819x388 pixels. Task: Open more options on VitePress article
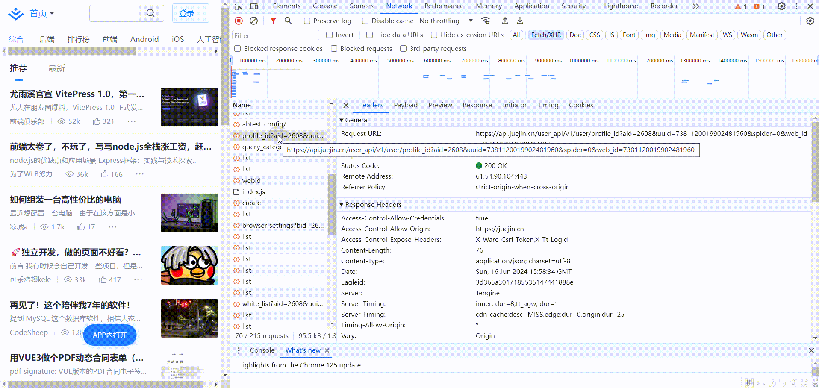132,121
